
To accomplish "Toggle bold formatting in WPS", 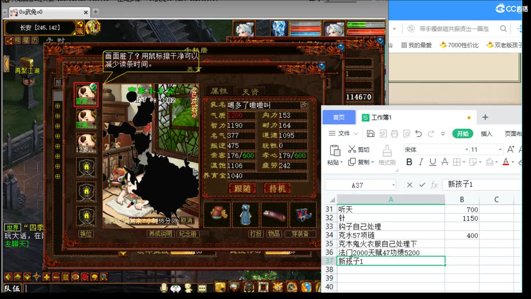I will (x=409, y=162).
